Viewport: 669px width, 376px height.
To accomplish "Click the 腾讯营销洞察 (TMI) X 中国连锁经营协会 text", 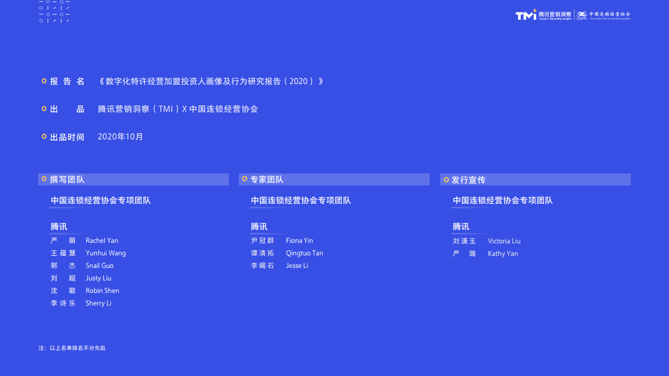I will [x=178, y=109].
